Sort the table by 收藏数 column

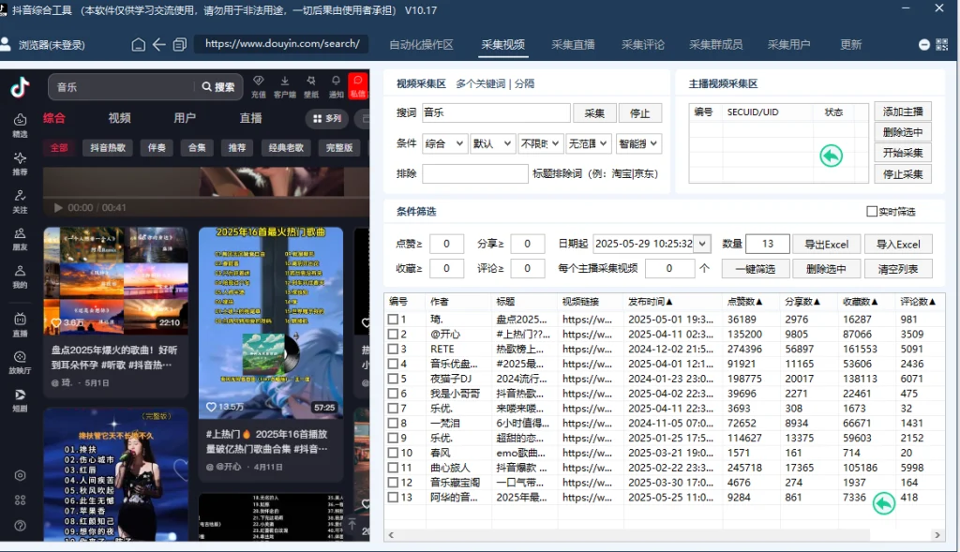click(861, 302)
